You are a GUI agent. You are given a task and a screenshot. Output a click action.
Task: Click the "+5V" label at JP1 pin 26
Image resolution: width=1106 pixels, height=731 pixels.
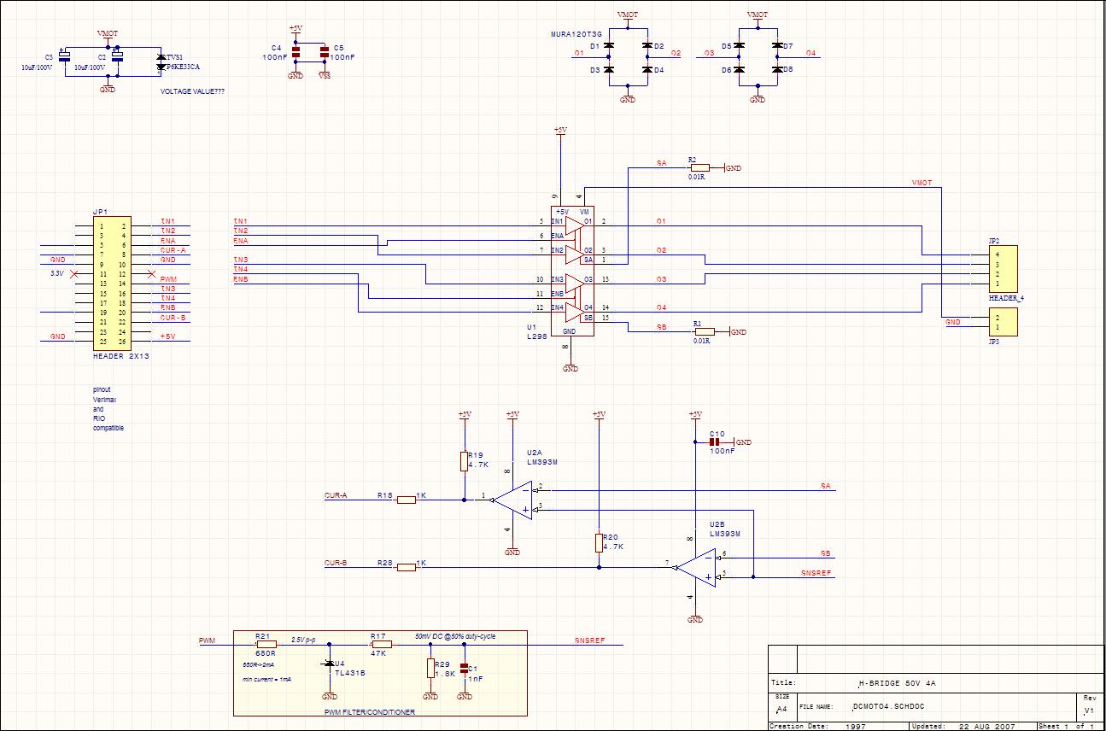(167, 336)
